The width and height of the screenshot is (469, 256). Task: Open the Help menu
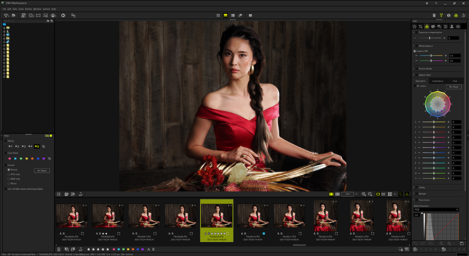click(x=54, y=9)
